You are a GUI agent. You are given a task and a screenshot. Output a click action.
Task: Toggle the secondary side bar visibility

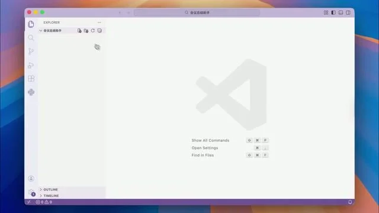click(348, 12)
